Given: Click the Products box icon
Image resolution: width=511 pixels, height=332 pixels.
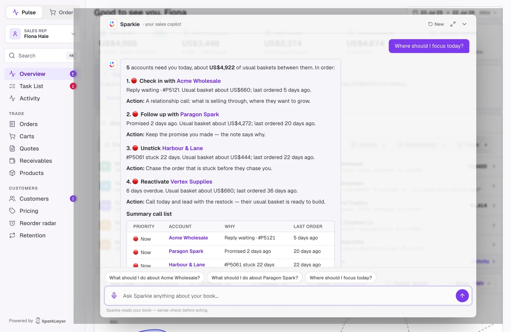Looking at the screenshot, I should pos(12,173).
